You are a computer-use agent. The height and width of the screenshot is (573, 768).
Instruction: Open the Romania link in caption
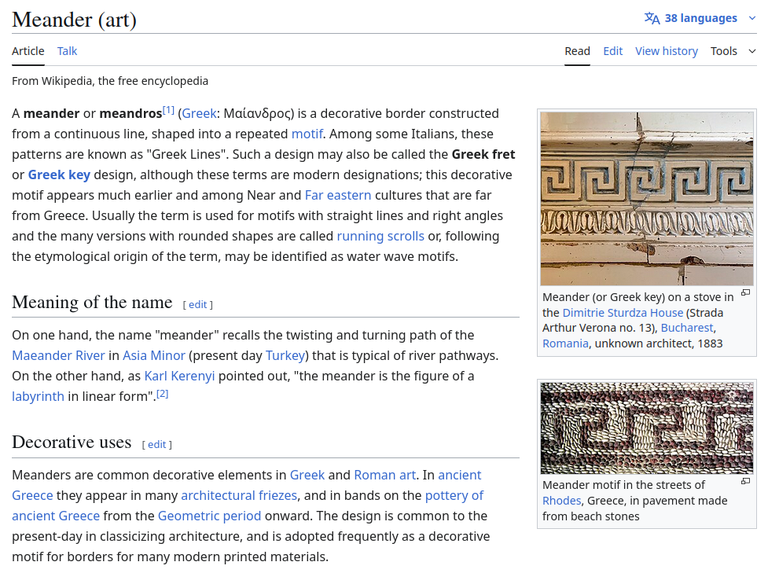click(565, 343)
